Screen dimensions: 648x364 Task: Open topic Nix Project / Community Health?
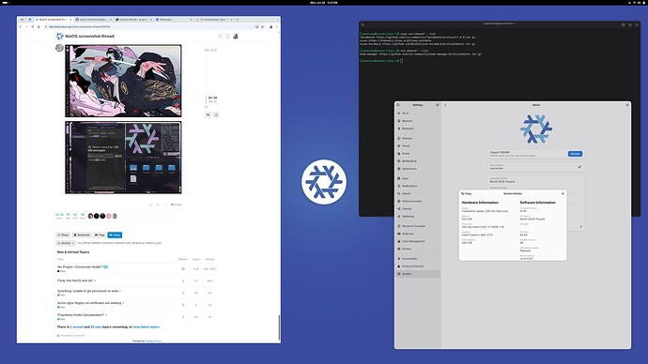point(80,267)
